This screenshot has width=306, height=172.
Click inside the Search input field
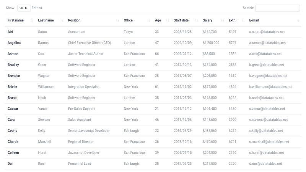click(x=277, y=8)
